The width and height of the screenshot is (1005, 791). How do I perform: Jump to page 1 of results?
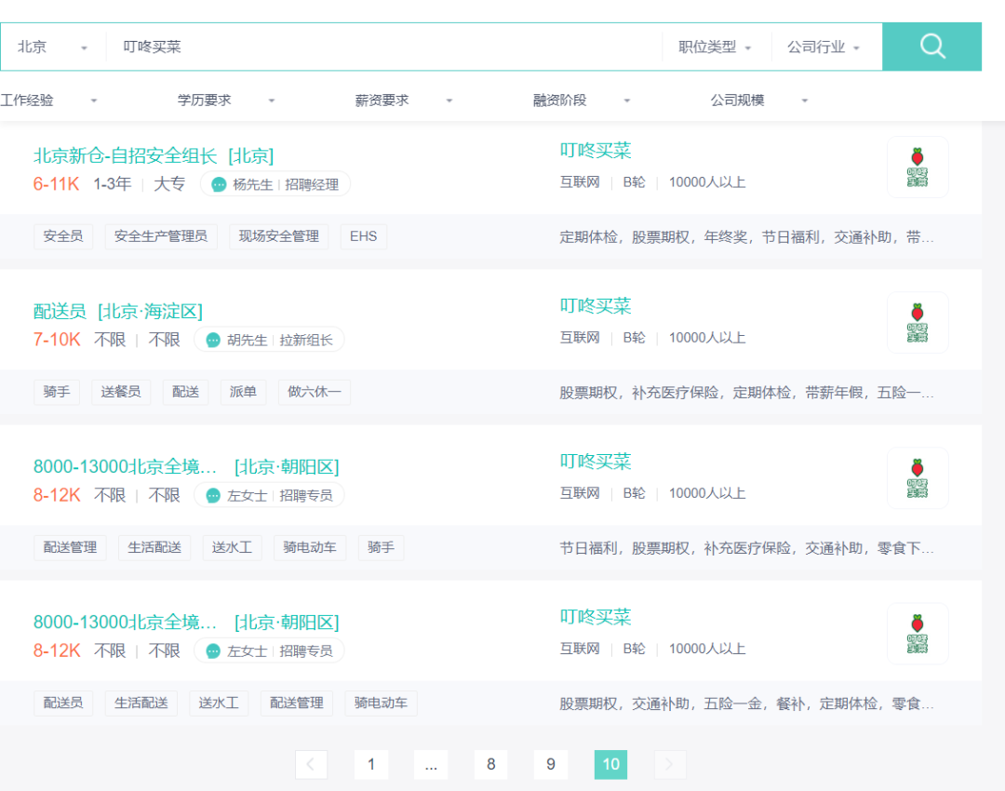(371, 765)
